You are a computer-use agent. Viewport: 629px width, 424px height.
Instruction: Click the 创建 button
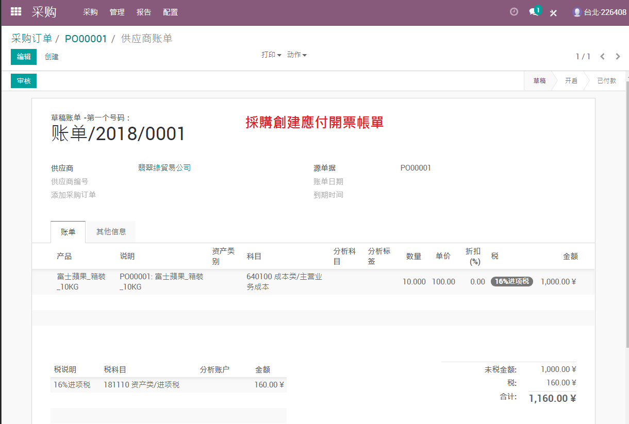52,57
